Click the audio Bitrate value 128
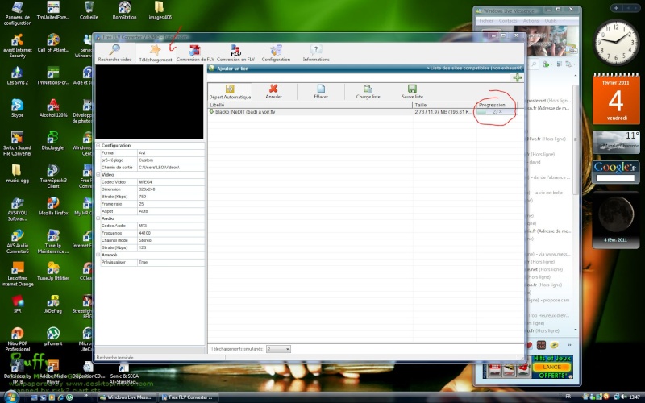 171,248
